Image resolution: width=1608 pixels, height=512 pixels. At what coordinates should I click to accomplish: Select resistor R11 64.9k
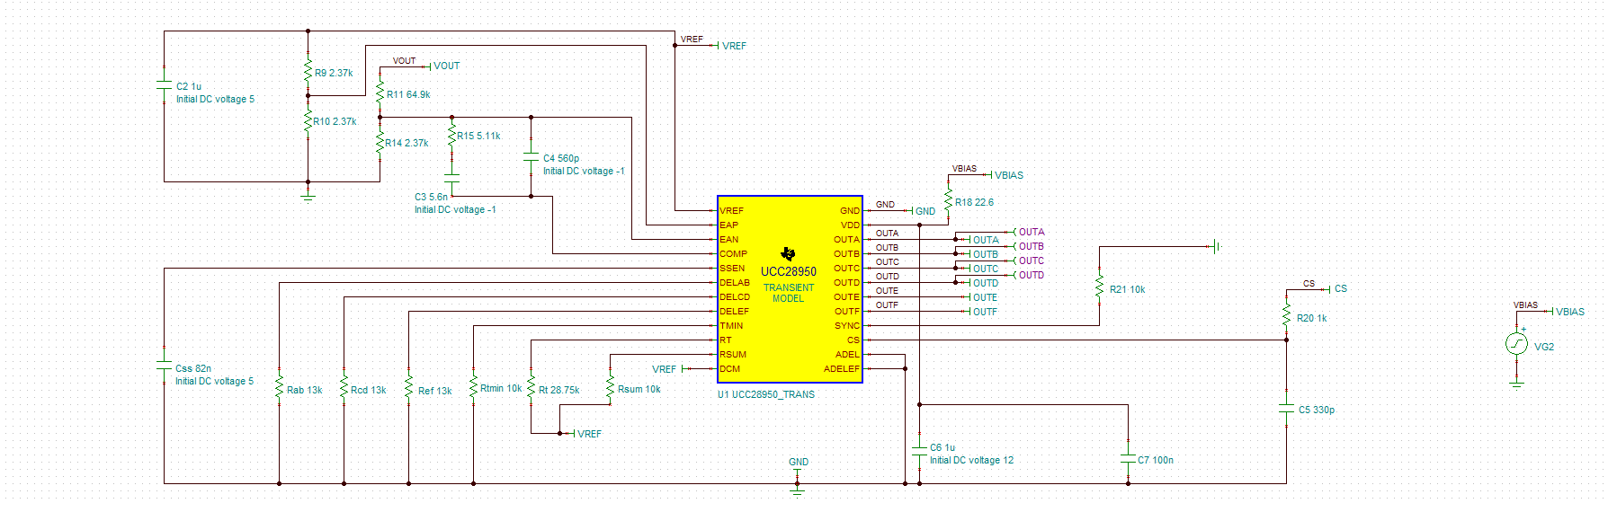[380, 93]
